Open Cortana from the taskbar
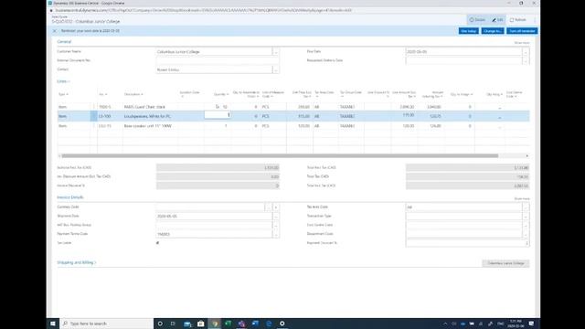This screenshot has width=585, height=329. tap(160, 324)
